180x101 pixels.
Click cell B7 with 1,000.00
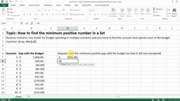pos(31,57)
